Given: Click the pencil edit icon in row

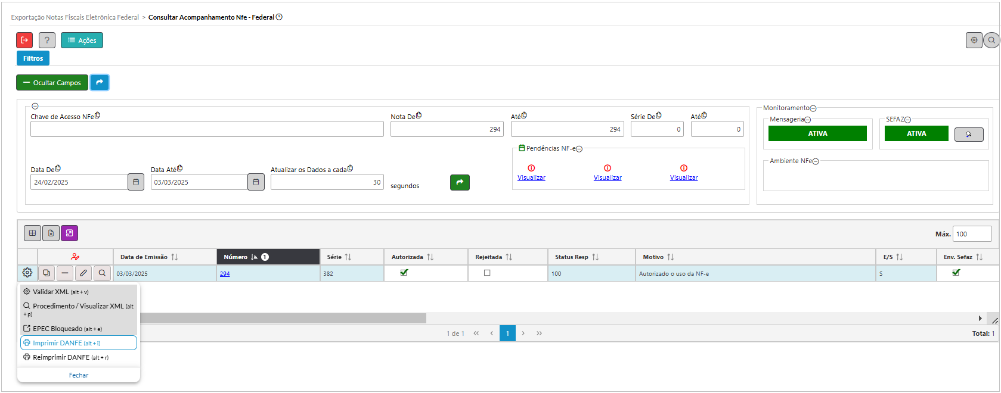Looking at the screenshot, I should pos(83,273).
